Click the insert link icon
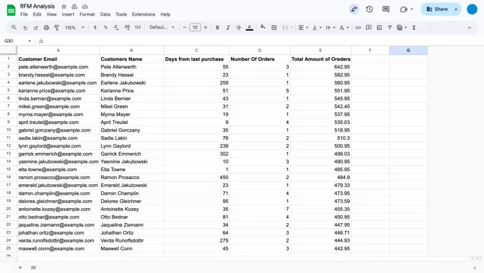484x273 pixels. point(357,28)
